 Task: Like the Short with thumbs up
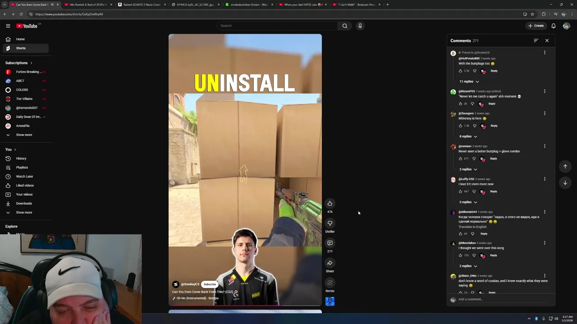330,203
